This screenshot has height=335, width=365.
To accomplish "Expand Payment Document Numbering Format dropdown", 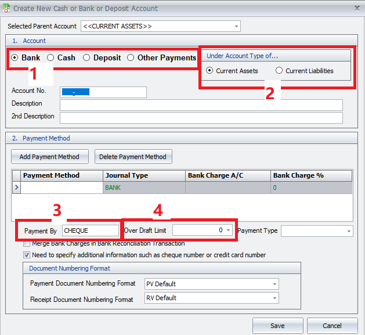I will (274, 284).
